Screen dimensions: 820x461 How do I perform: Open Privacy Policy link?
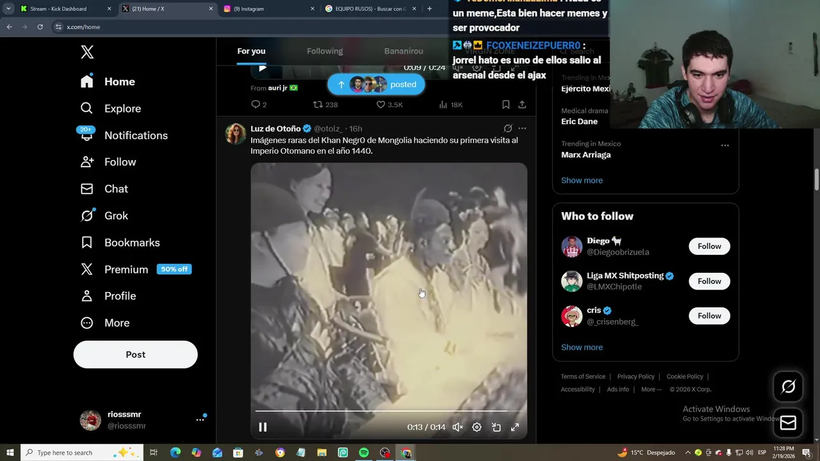coord(635,376)
